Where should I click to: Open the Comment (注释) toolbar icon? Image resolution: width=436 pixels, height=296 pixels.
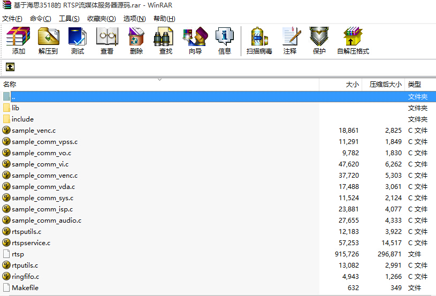291,36
